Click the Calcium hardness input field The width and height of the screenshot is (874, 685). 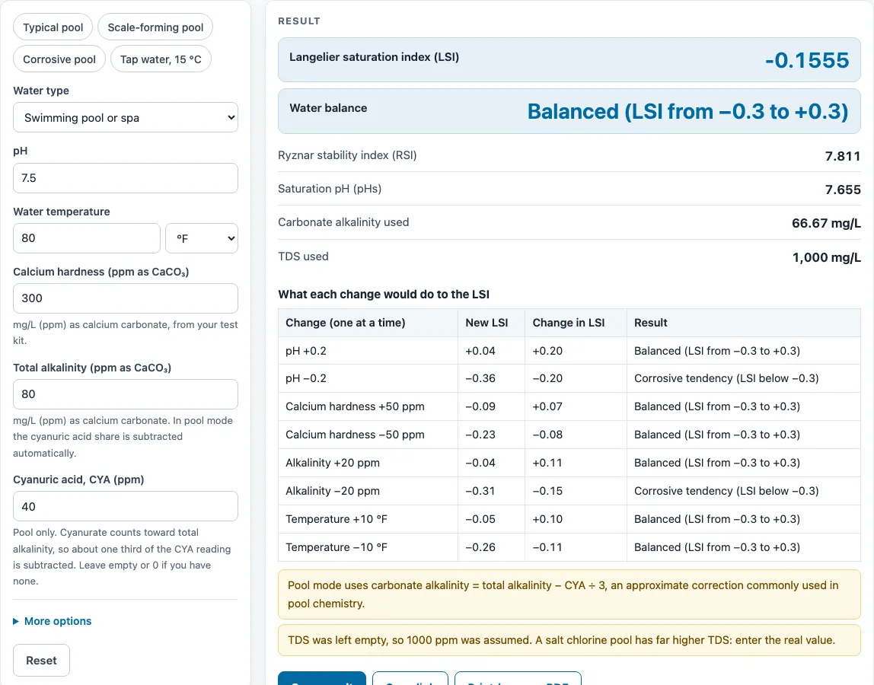click(x=126, y=298)
